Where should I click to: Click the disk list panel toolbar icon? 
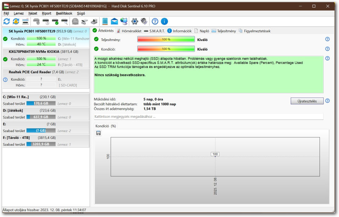(25, 22)
